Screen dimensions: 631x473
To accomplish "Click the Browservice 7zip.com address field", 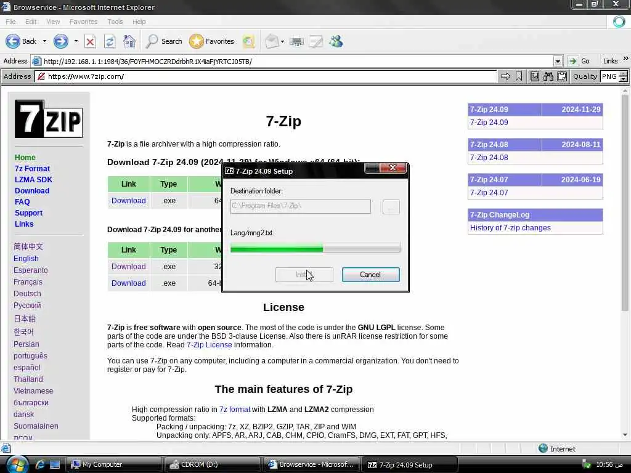I will tap(266, 76).
